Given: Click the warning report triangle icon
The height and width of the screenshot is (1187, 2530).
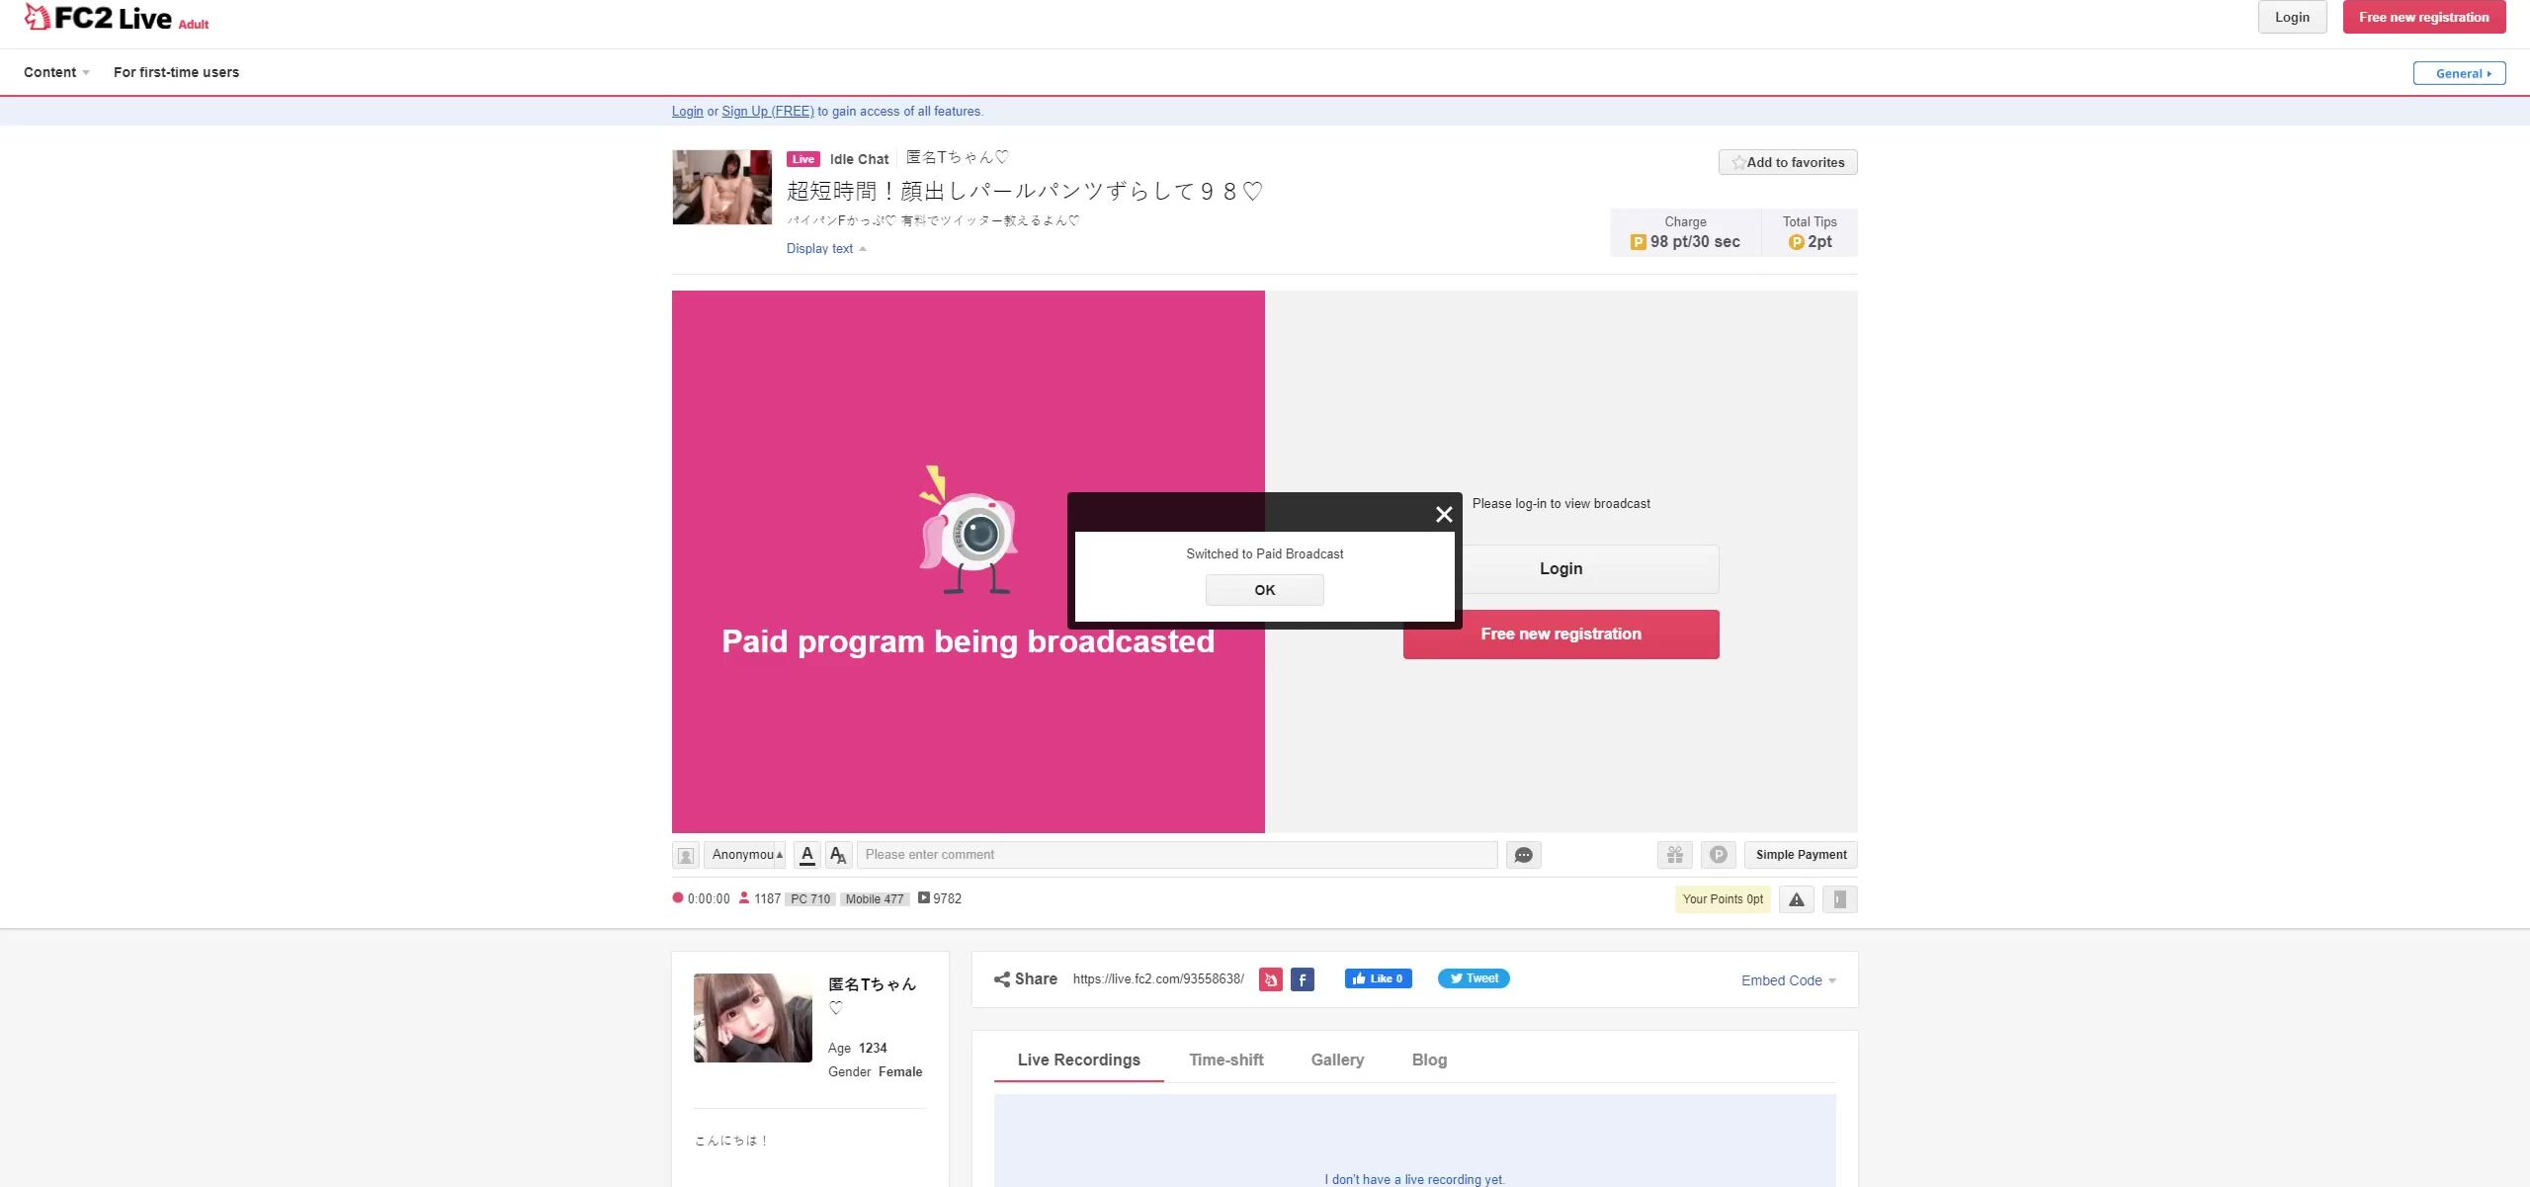Looking at the screenshot, I should pos(1797,899).
